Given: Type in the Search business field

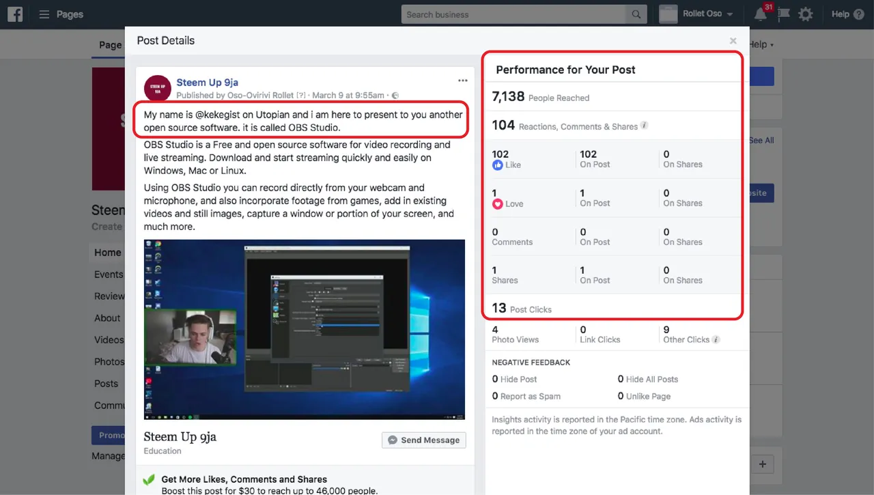Looking at the screenshot, I should (x=513, y=14).
